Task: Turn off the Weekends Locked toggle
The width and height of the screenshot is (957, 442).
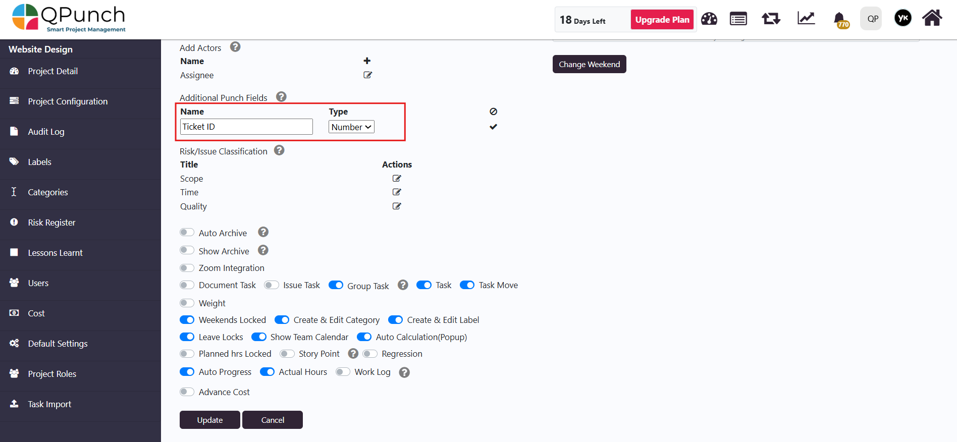Action: pyautogui.click(x=187, y=320)
